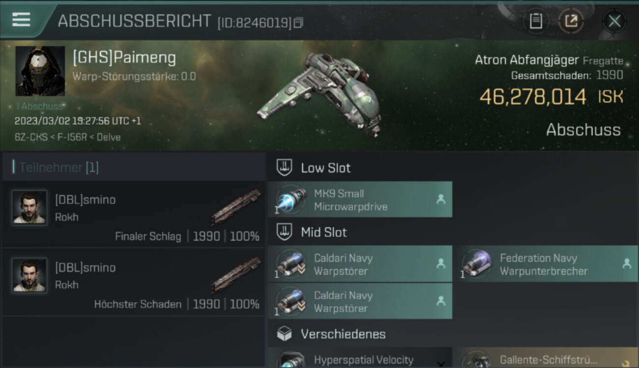Select the first Caldari Navy Warpstörer
The height and width of the screenshot is (368, 639).
(360, 264)
